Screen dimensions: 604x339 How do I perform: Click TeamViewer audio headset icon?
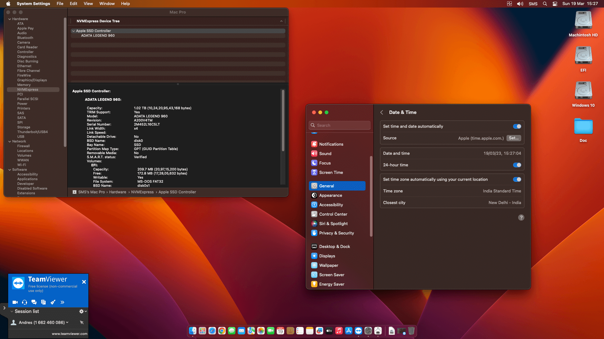point(25,302)
